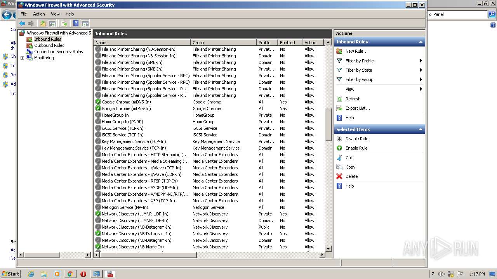The width and height of the screenshot is (497, 279).
Task: Select the Monitoring tree item
Action: [43, 58]
